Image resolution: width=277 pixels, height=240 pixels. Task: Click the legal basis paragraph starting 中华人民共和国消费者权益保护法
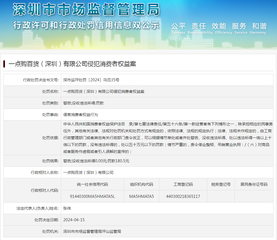[168, 138]
